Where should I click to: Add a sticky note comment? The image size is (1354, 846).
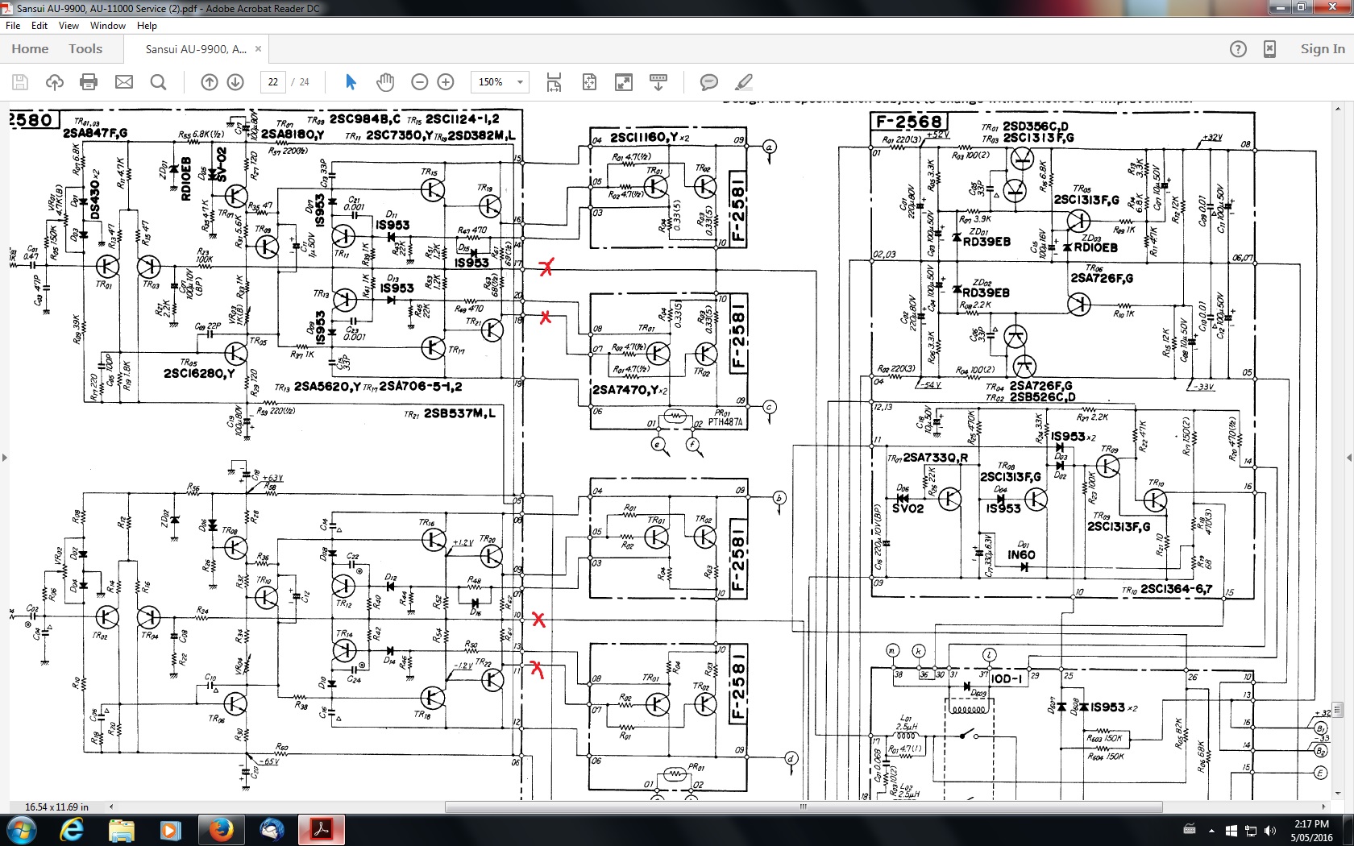coord(709,82)
